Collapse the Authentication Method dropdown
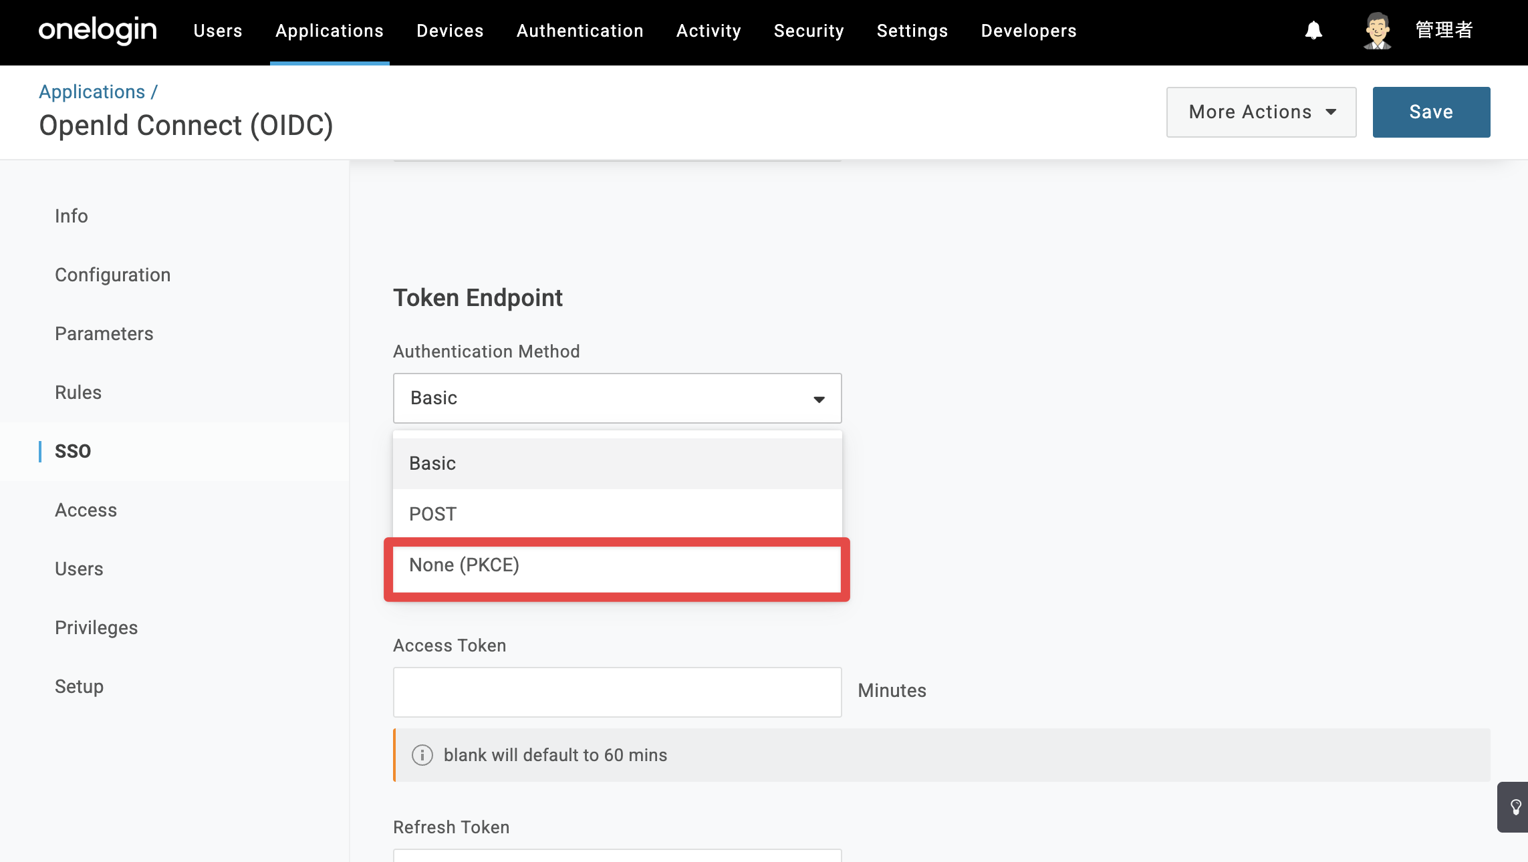The height and width of the screenshot is (862, 1528). (x=618, y=398)
